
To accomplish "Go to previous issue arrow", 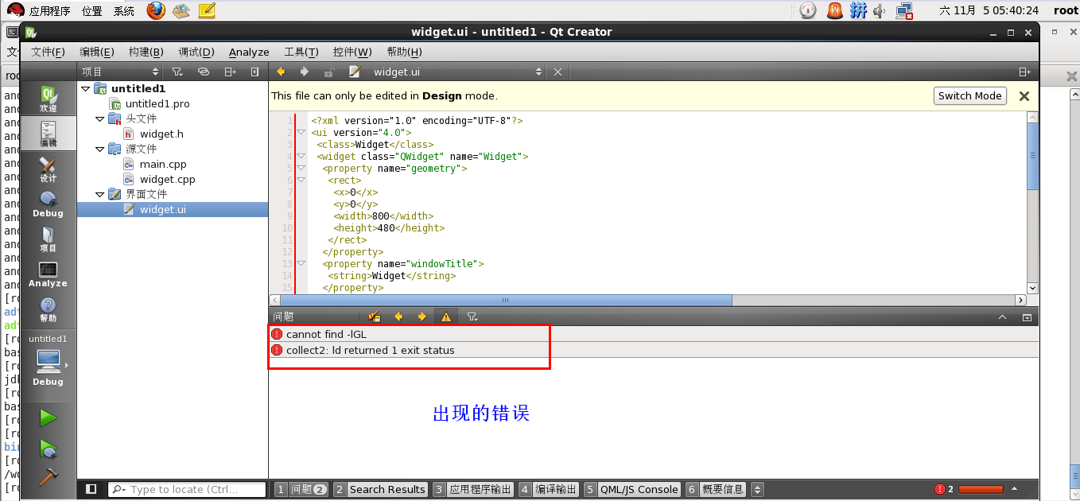I will coord(398,317).
